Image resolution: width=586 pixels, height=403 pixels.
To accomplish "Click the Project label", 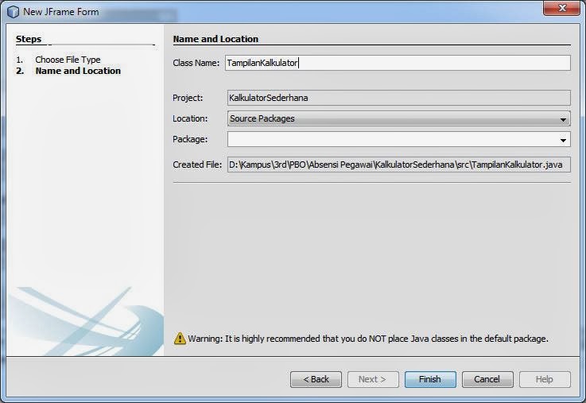I will [188, 98].
